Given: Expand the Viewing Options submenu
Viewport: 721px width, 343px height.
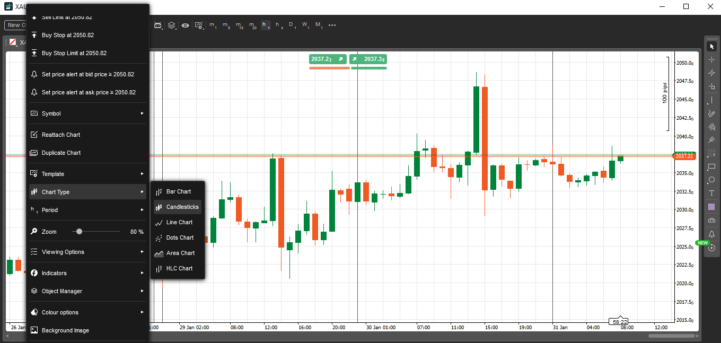Looking at the screenshot, I should click(x=87, y=252).
